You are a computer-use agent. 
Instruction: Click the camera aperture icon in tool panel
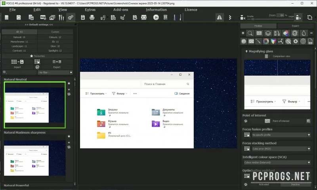(296, 41)
